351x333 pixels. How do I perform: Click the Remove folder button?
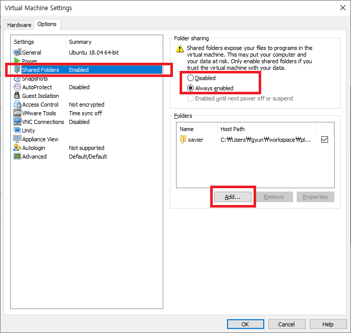click(x=274, y=197)
